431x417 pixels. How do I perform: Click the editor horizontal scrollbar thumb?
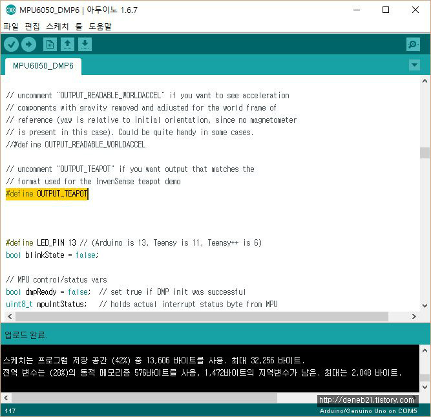(202, 316)
